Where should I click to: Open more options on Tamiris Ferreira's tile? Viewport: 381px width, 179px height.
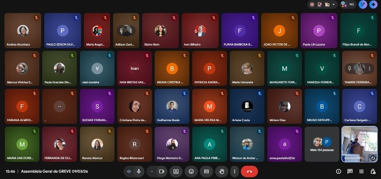pos(370,68)
